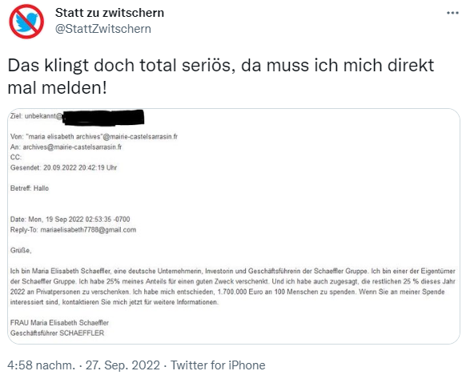This screenshot has width=466, height=383.
Task: Select the tweet text starting 'Das klingt doch'
Action: (x=221, y=76)
